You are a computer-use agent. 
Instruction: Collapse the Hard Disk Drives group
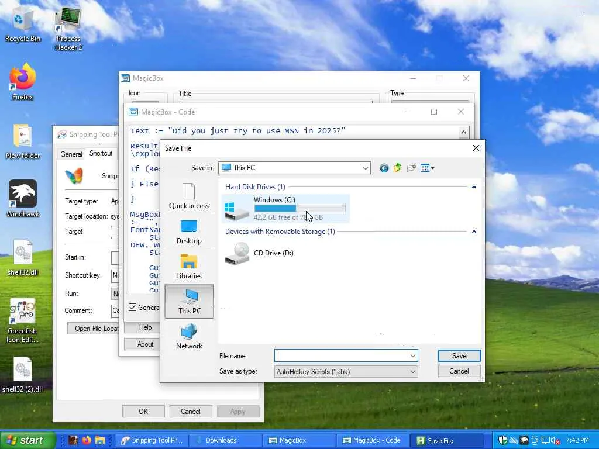pos(474,187)
